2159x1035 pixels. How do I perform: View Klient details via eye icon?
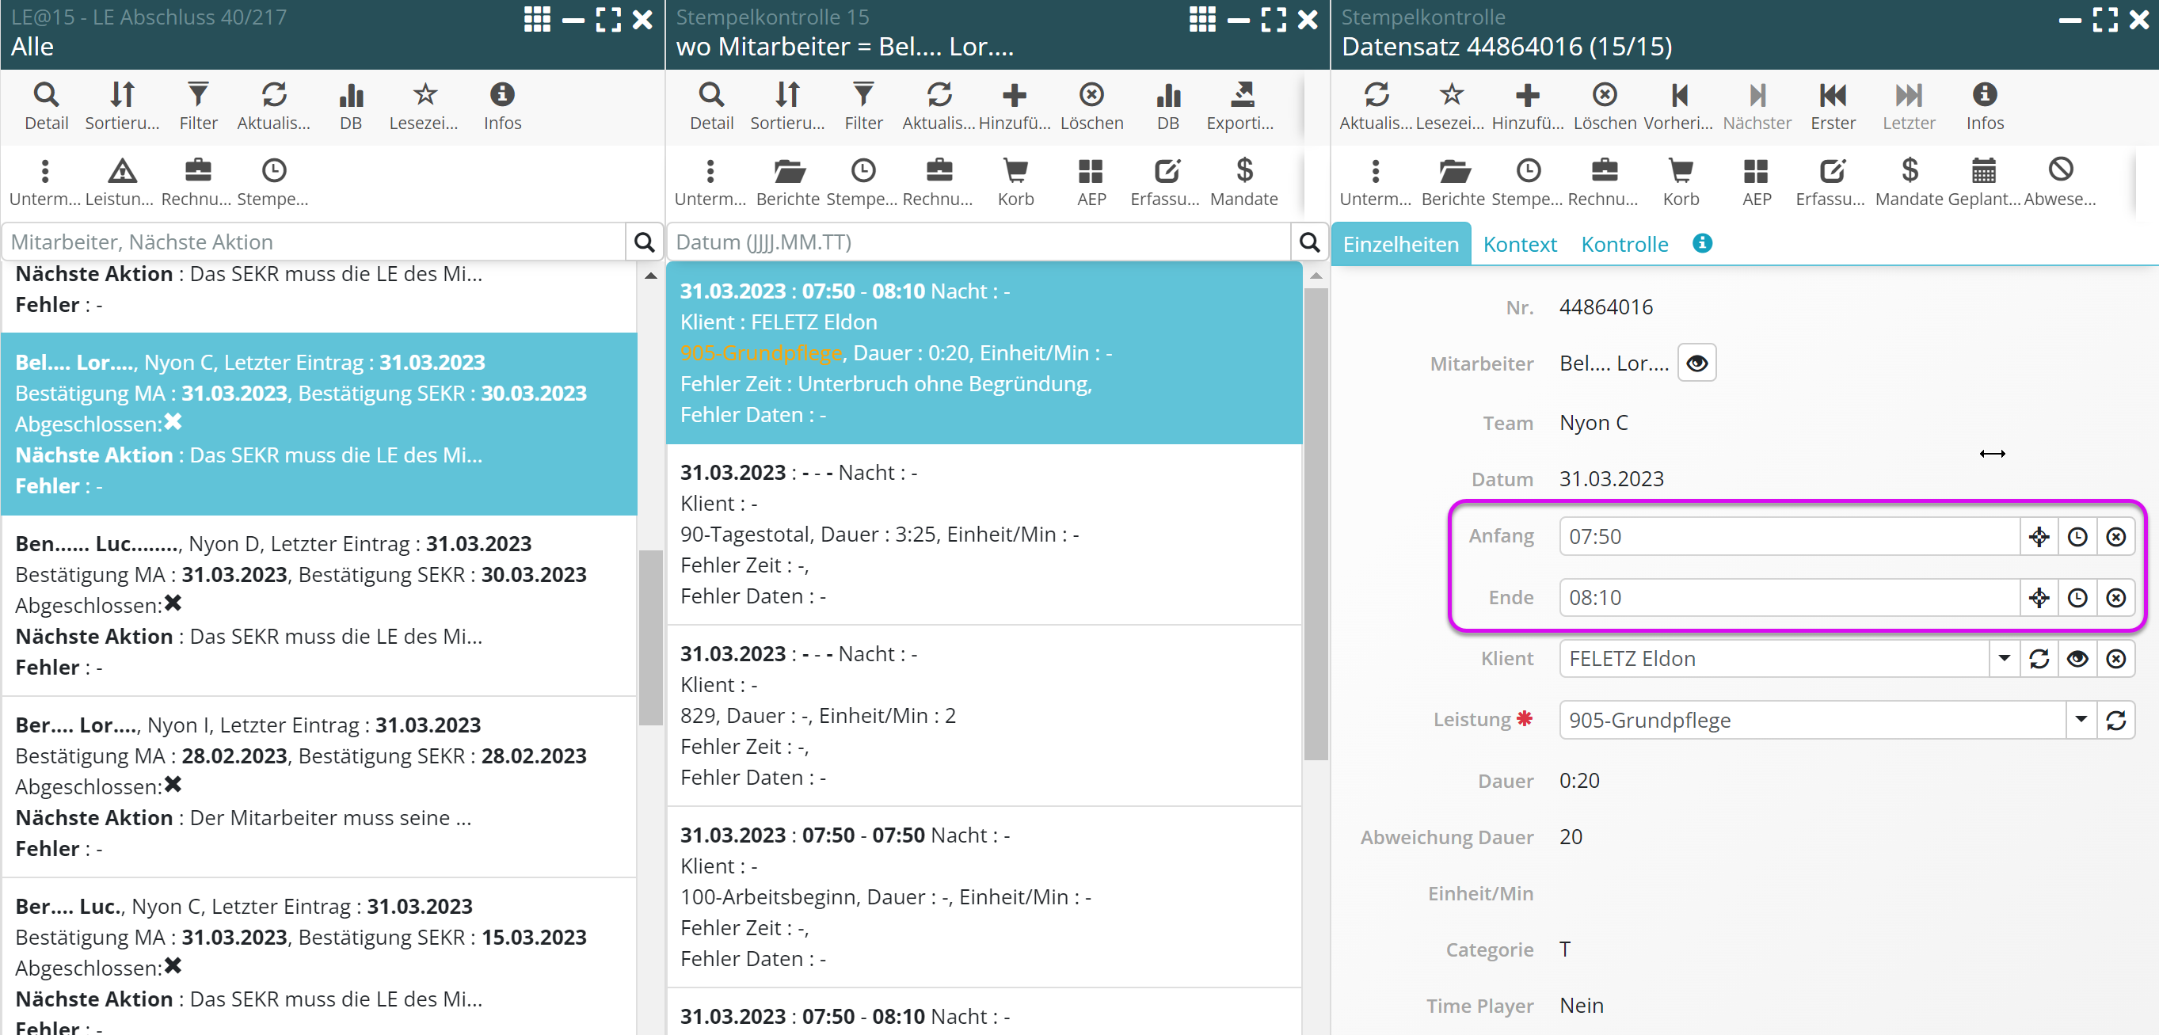point(2077,659)
